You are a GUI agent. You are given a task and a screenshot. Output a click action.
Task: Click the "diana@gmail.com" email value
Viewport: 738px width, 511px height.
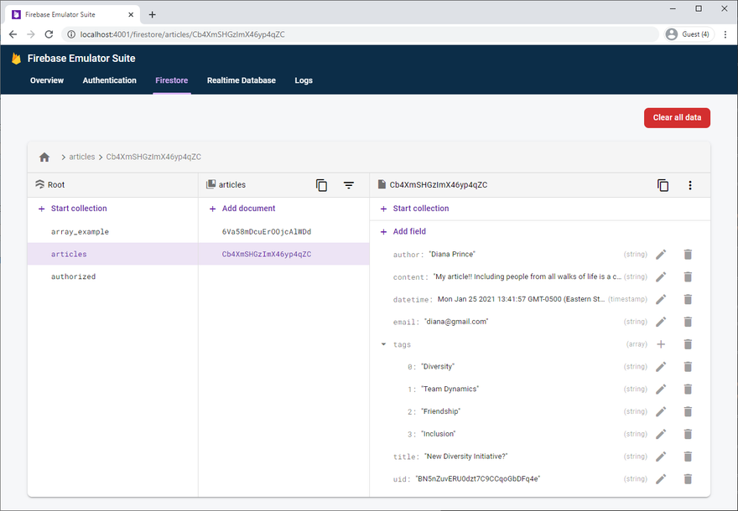456,322
